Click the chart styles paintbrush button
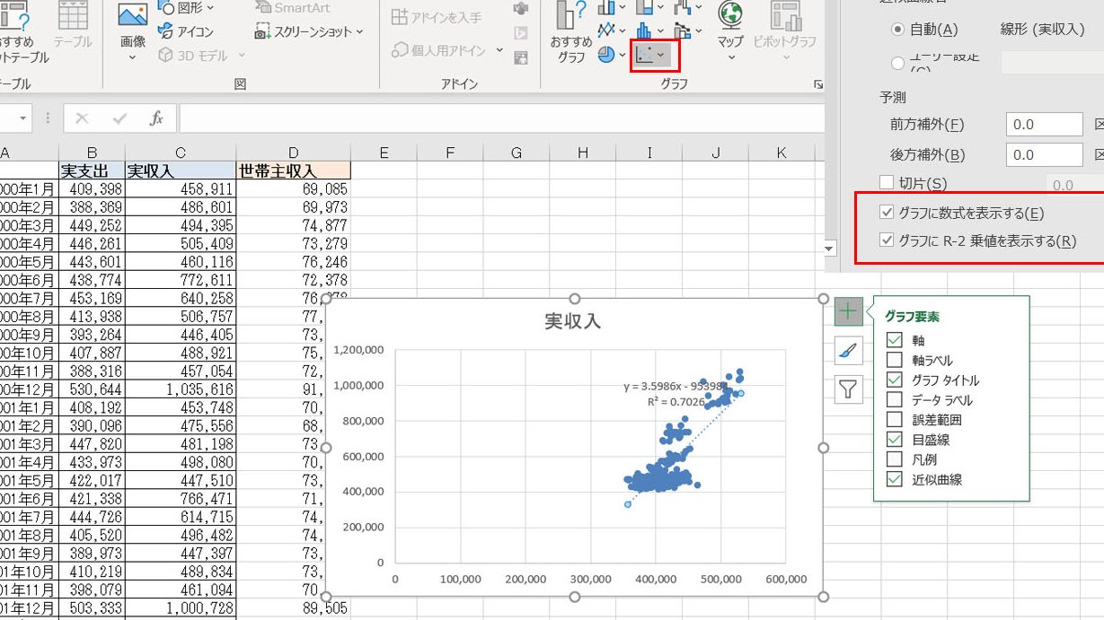1104x620 pixels. coord(848,351)
